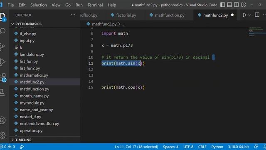Open Source Control view in activity bar
Screen dimensions: 266x150
point(2,47)
